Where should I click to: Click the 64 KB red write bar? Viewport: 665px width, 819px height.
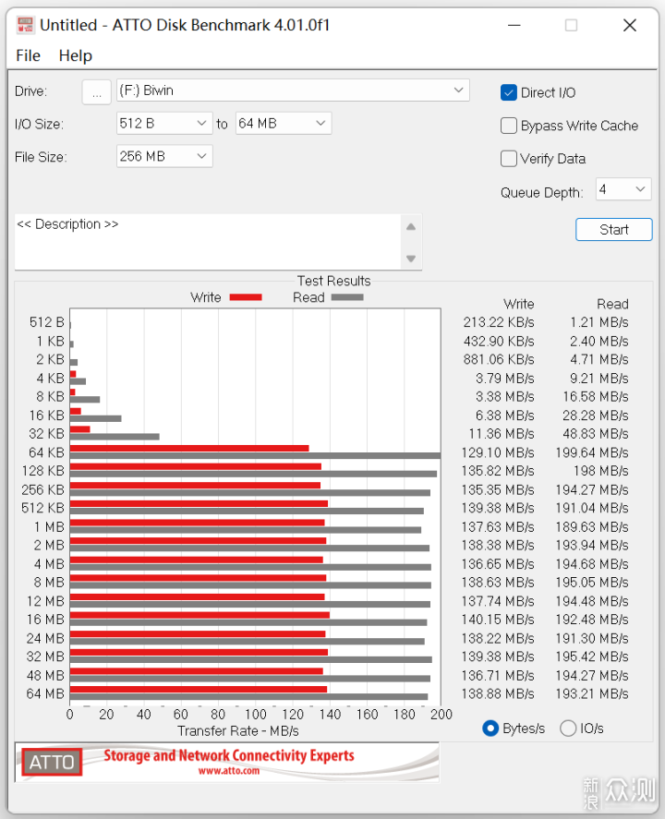tap(189, 448)
